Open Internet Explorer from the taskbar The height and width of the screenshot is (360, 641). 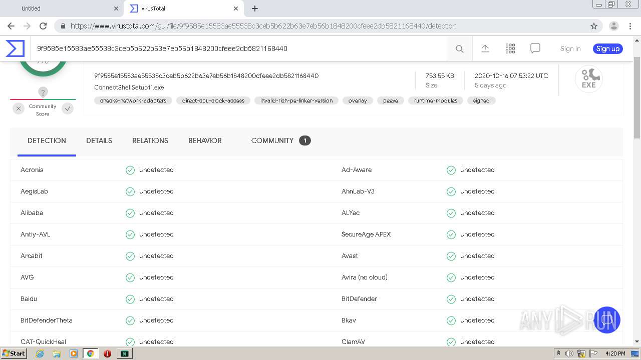pos(40,353)
